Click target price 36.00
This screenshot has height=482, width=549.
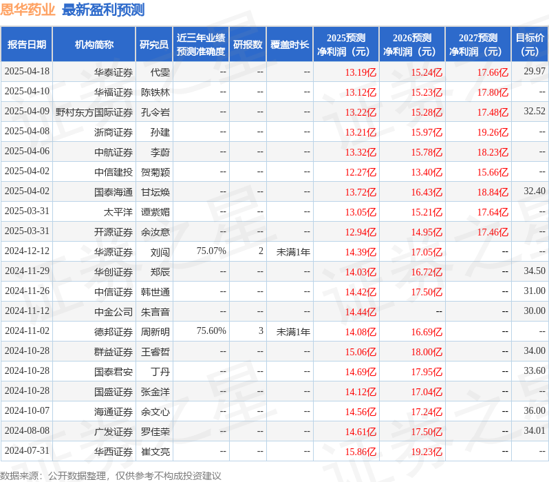(535, 411)
